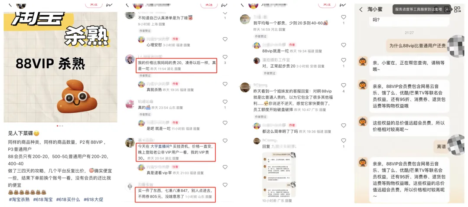Reply to the comment 七凑八凑847
Viewport: 468px width, 207px height.
209,197
